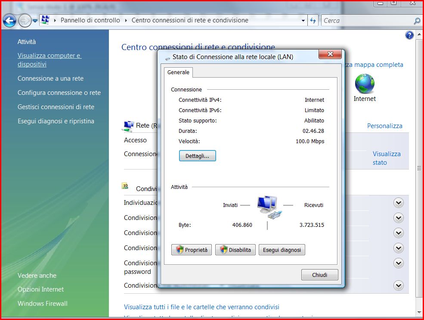
Task: Expand the Individuazione rete row chevron
Action: pos(398,203)
